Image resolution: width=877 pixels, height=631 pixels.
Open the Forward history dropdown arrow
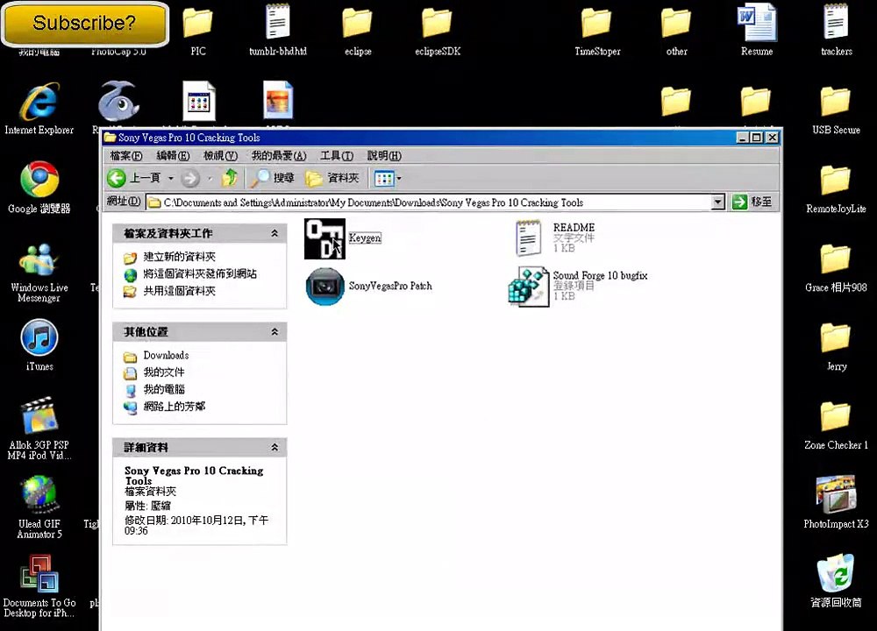pyautogui.click(x=210, y=179)
